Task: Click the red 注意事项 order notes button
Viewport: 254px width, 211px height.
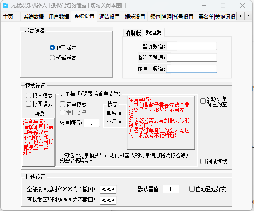Action: 161,122
